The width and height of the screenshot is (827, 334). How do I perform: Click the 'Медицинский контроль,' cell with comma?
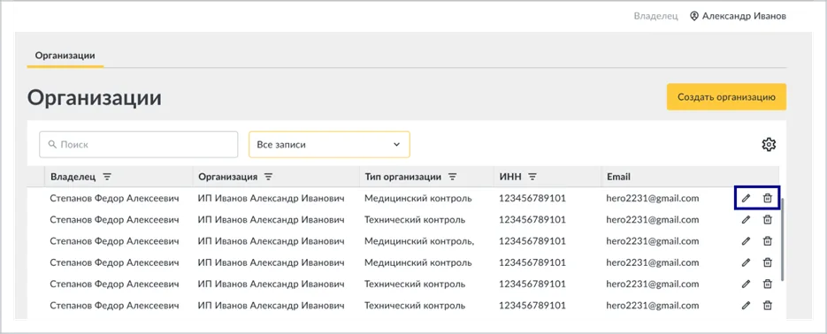418,241
